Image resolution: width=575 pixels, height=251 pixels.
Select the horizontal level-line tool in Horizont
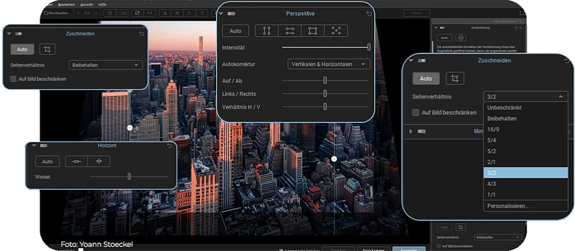pos(76,161)
